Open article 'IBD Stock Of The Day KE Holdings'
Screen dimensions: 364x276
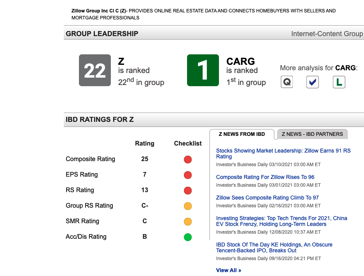click(x=274, y=248)
